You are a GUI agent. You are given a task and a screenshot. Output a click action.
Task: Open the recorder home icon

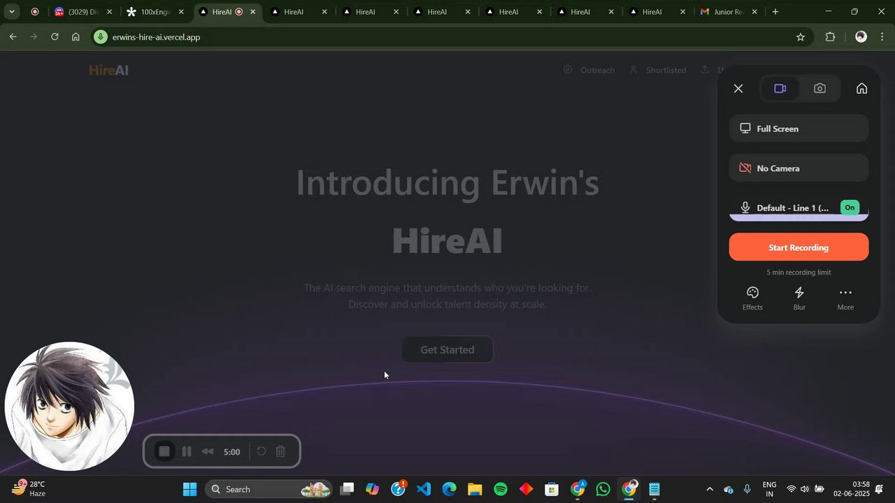point(861,89)
